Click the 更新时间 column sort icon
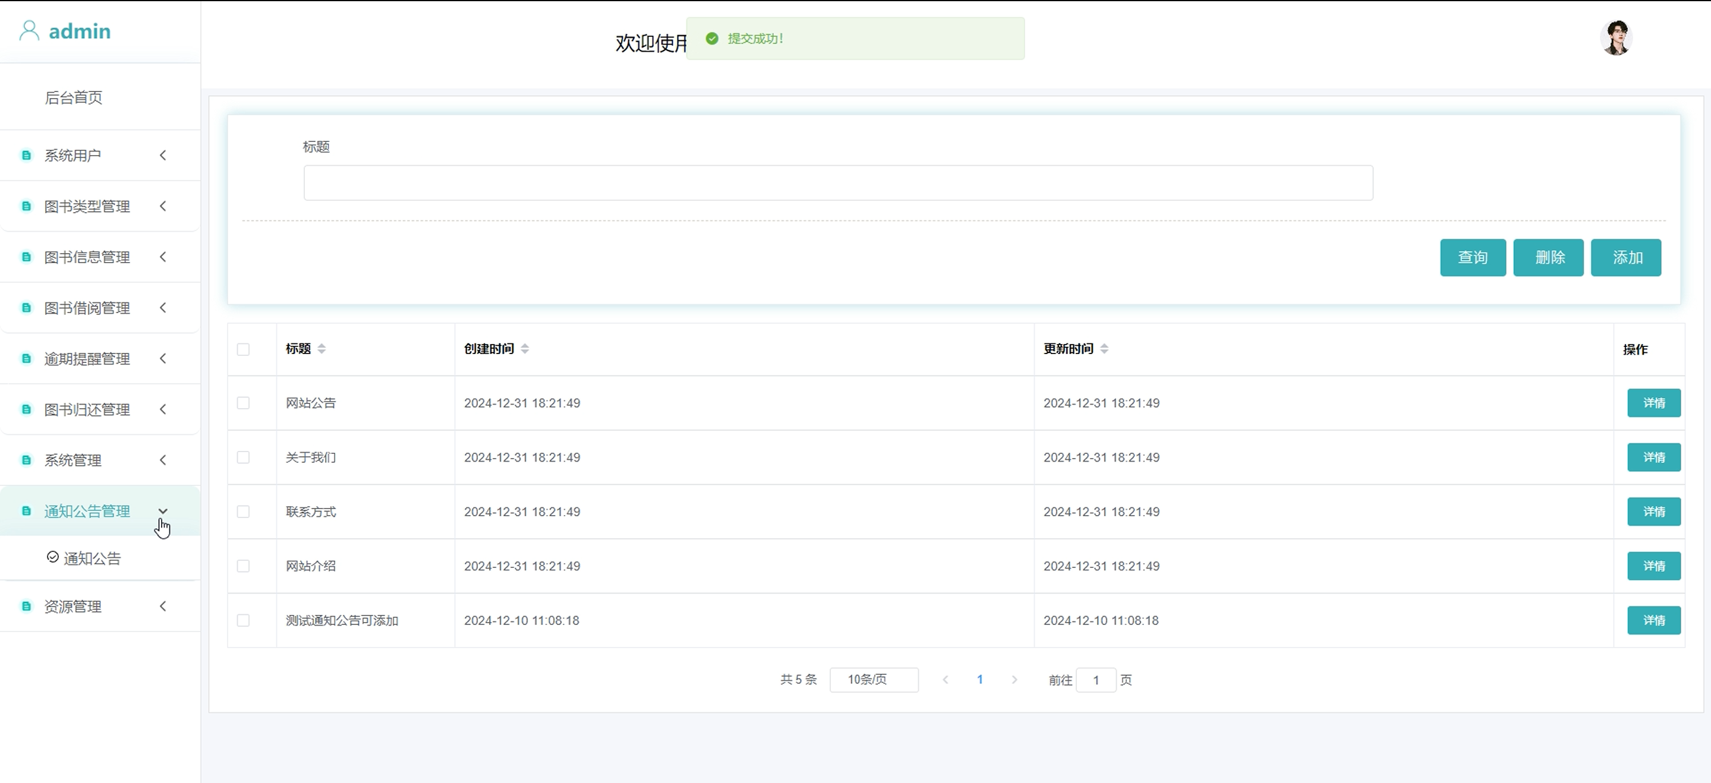1711x783 pixels. pos(1104,349)
